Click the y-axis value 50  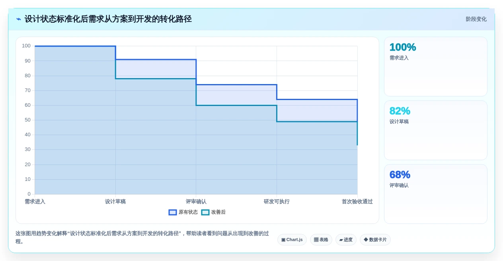[x=27, y=120]
